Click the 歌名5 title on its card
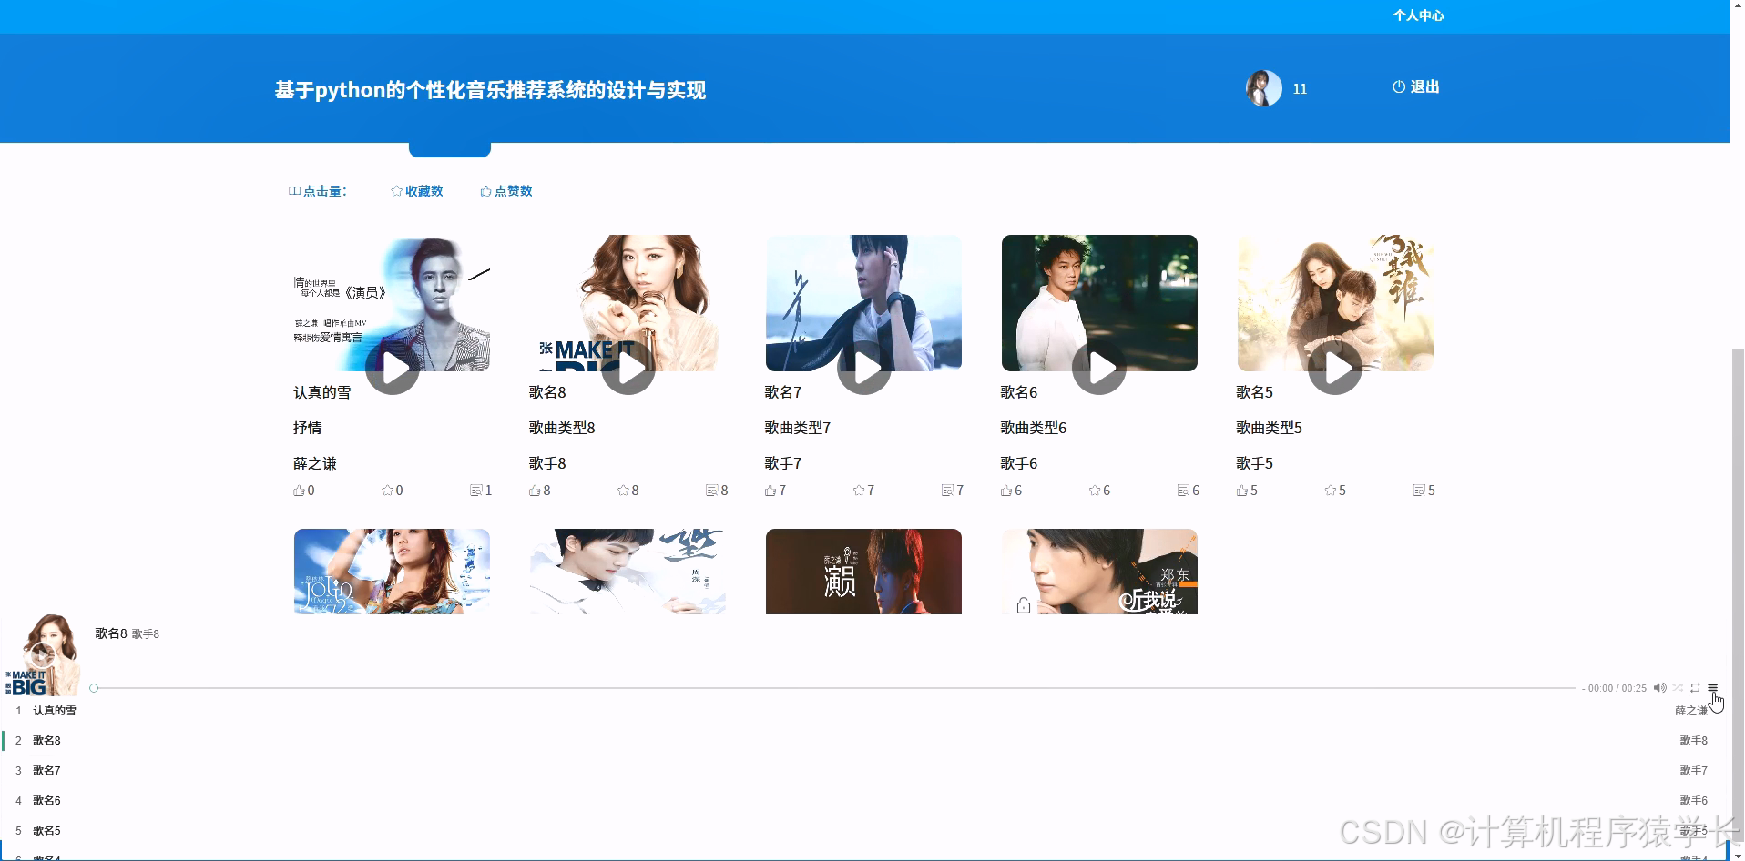Image resolution: width=1745 pixels, height=861 pixels. point(1255,392)
